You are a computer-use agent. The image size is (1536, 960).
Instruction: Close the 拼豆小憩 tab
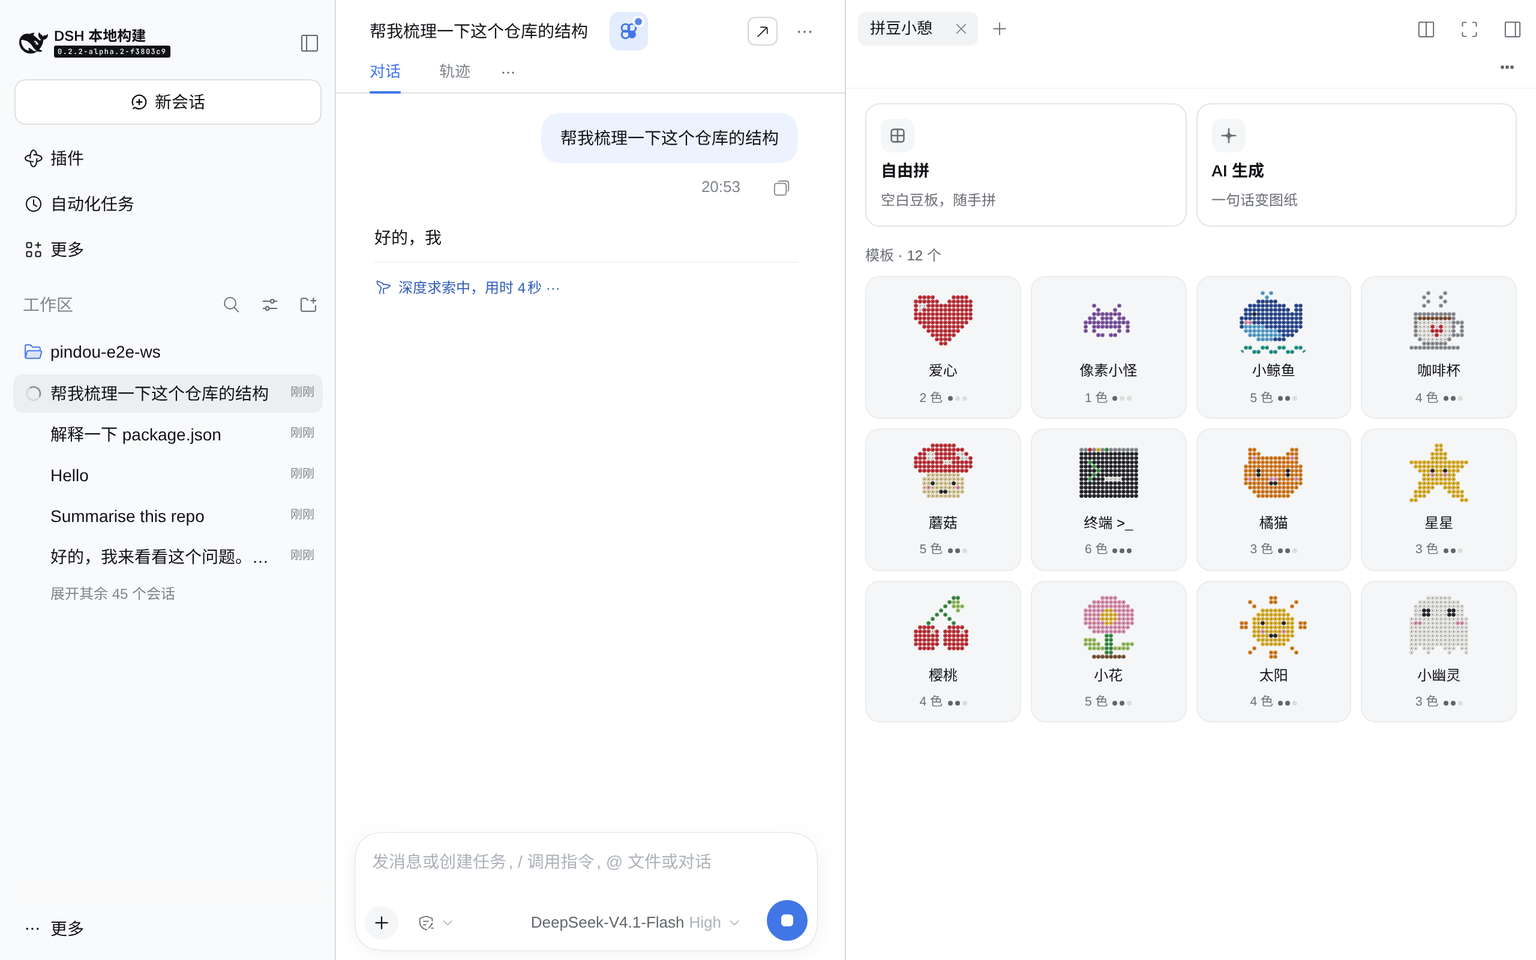point(961,29)
